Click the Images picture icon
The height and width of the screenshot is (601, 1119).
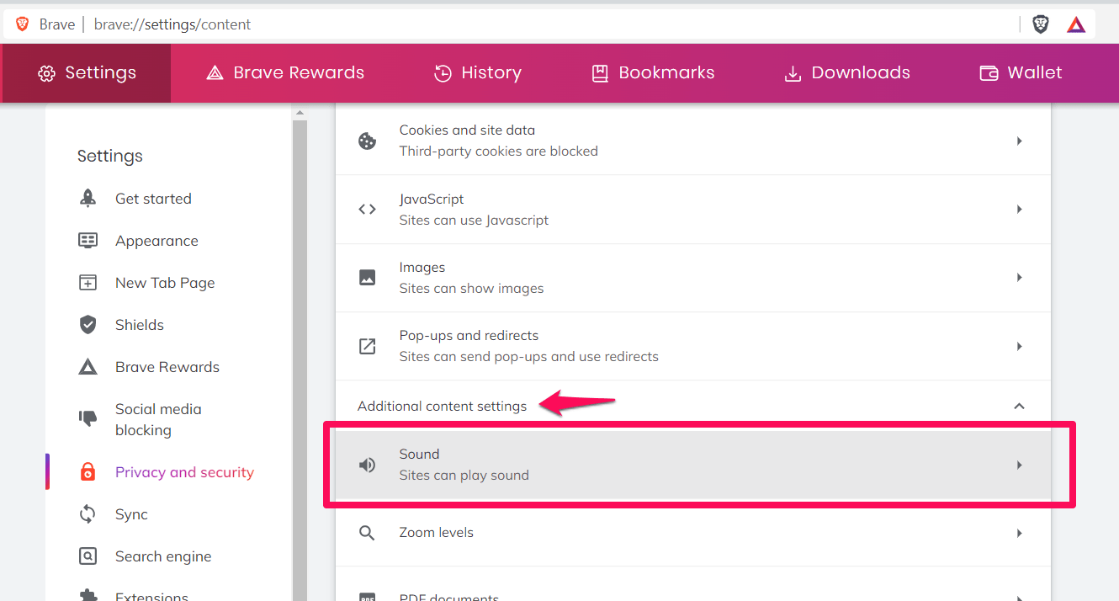[x=368, y=278]
